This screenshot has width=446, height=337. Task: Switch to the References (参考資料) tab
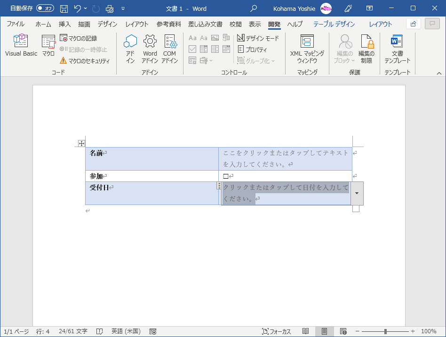(169, 24)
